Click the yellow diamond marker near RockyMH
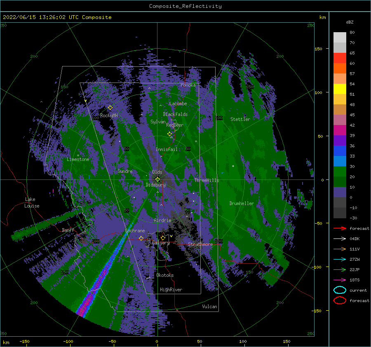Viewport: 371px width, 347px height. (110, 108)
